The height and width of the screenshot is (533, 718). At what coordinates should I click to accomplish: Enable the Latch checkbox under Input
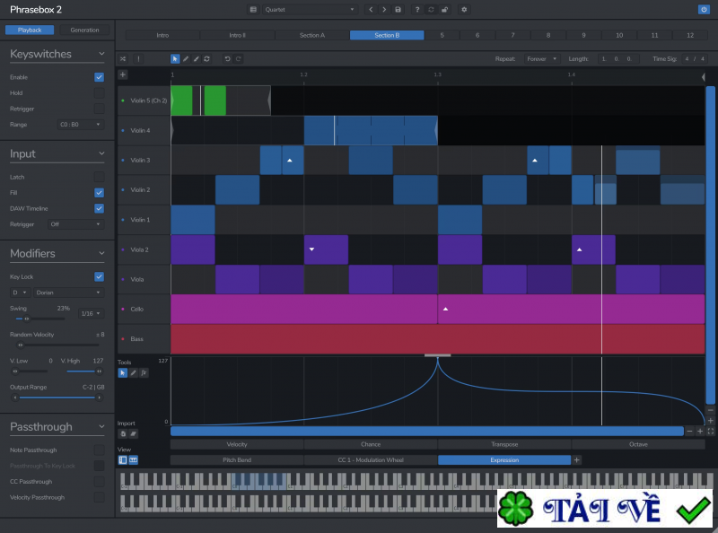(99, 177)
